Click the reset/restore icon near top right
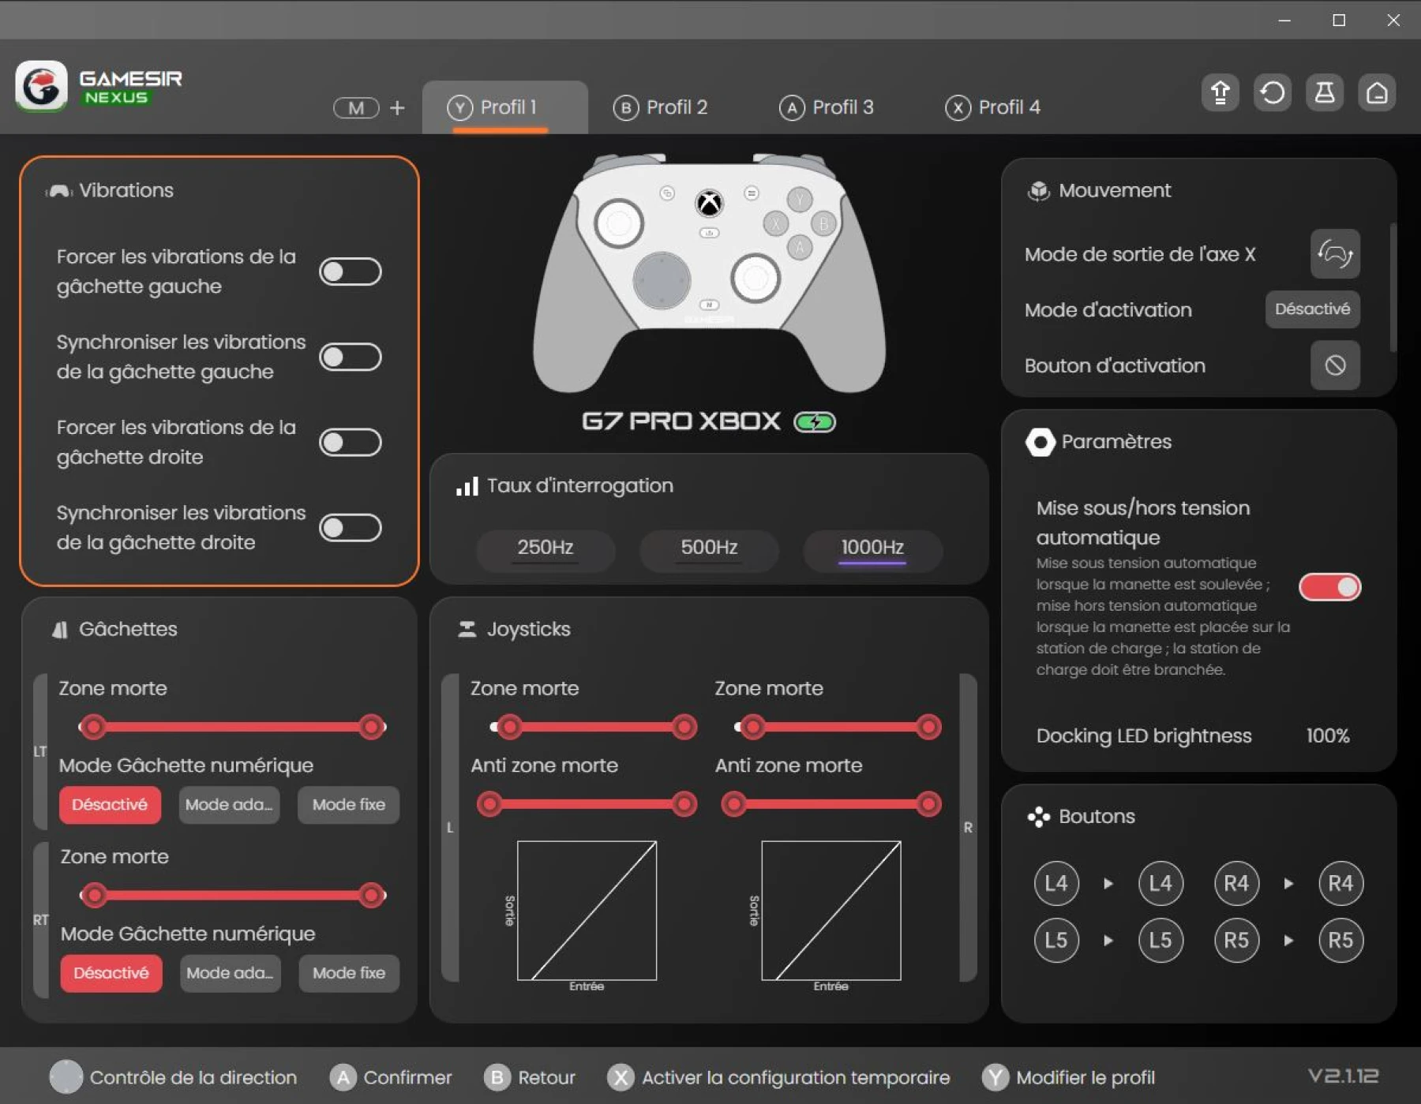 coord(1272,92)
